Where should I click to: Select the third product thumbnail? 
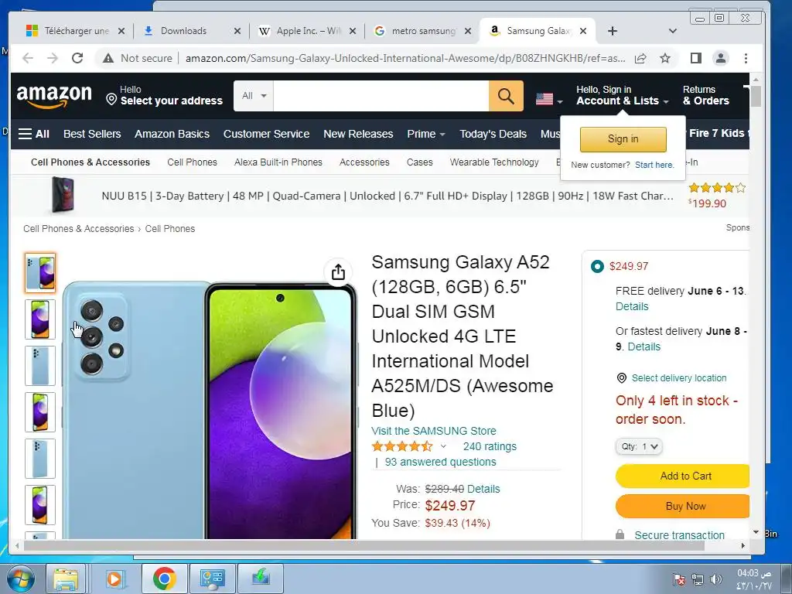(40, 366)
